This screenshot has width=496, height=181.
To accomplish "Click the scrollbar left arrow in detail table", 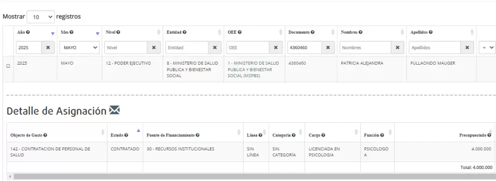I will tap(10, 176).
